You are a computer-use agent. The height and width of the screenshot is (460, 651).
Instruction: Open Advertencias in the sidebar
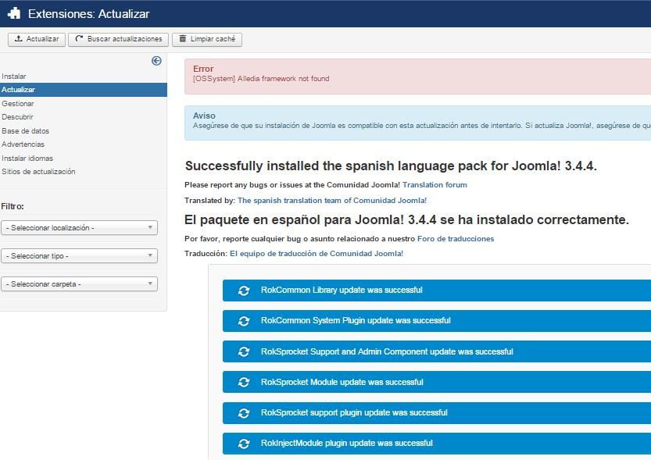[x=23, y=144]
